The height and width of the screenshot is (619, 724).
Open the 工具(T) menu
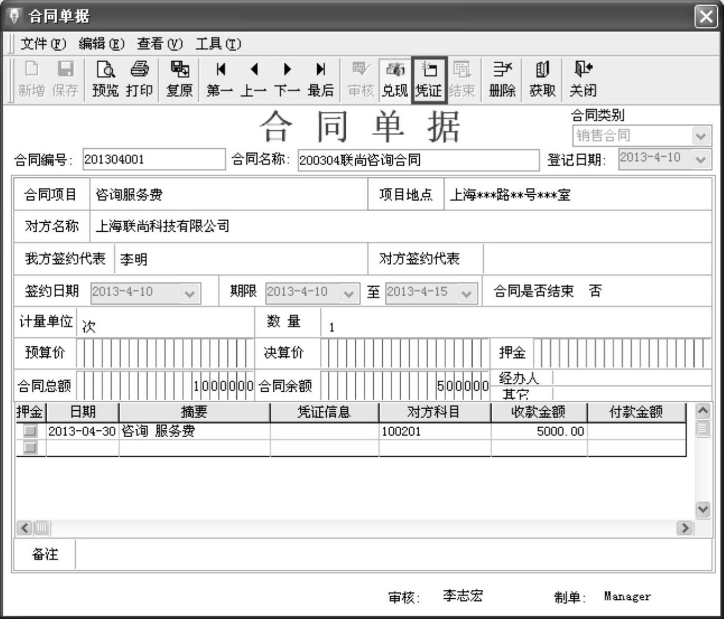click(x=218, y=44)
